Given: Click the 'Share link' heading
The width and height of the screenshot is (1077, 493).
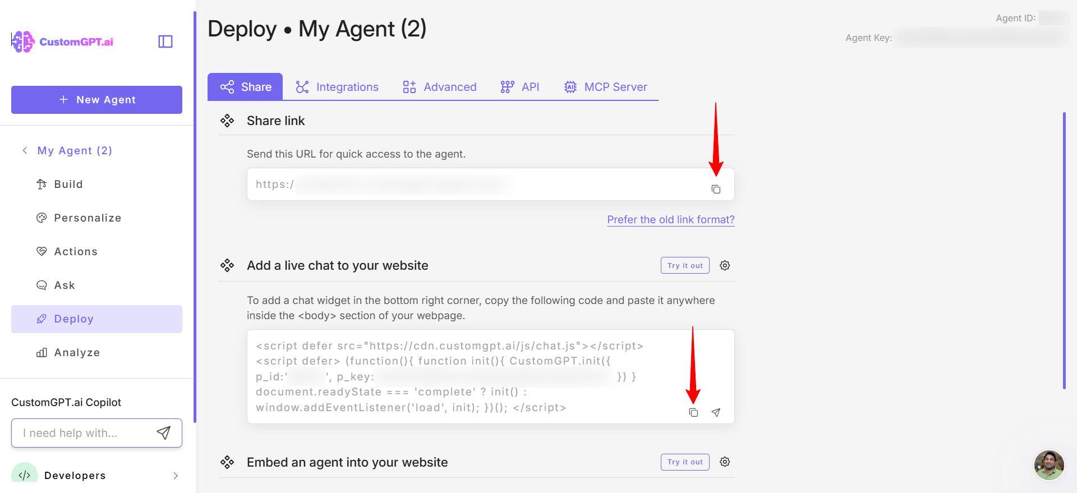Looking at the screenshot, I should 275,121.
